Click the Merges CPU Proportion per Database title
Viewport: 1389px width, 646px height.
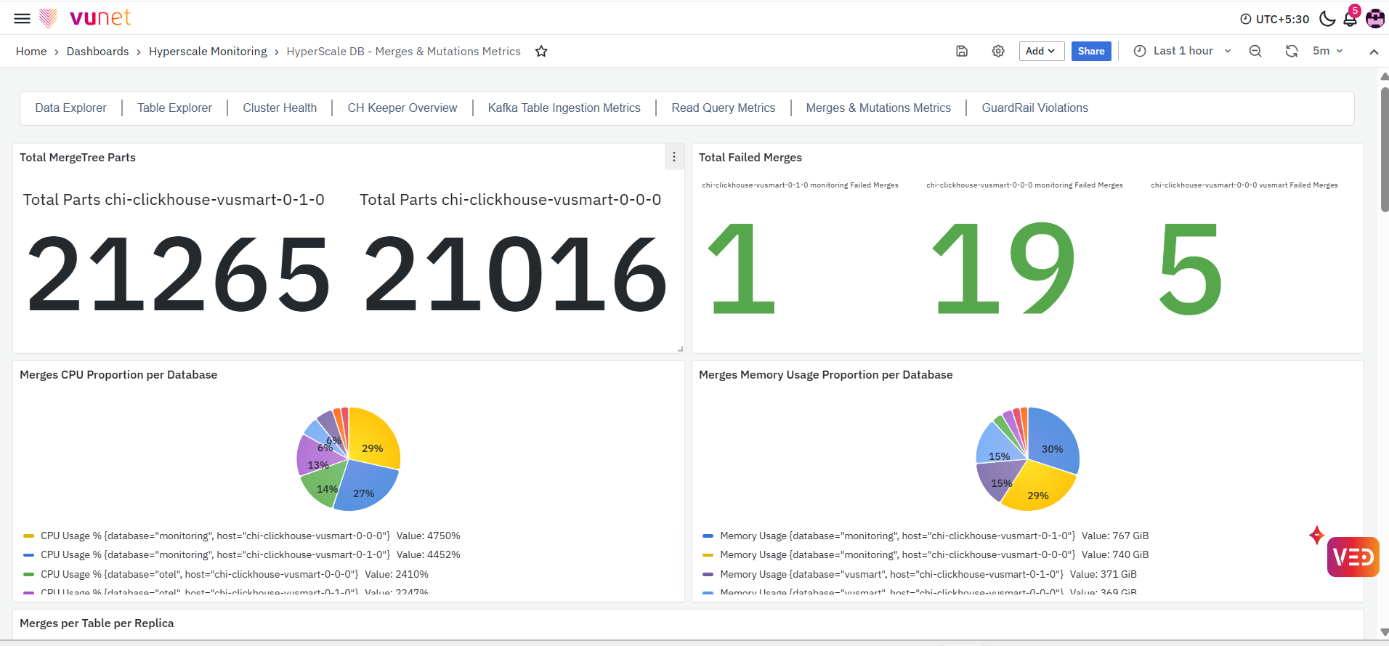point(118,374)
